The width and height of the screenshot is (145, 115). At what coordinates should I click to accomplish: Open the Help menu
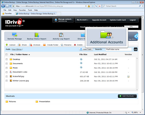pyautogui.click(x=36, y=10)
